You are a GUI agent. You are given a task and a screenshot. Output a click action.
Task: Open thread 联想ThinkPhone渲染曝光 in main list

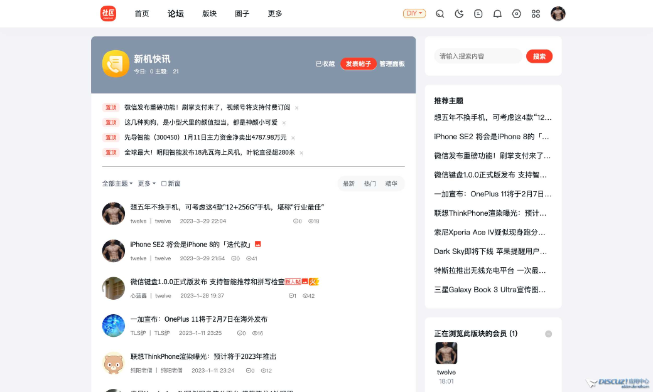point(203,357)
